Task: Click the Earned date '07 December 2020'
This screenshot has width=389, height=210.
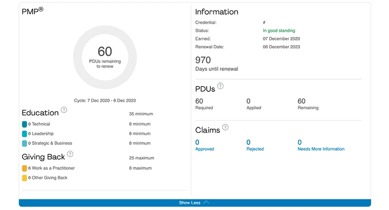Action: pos(281,39)
